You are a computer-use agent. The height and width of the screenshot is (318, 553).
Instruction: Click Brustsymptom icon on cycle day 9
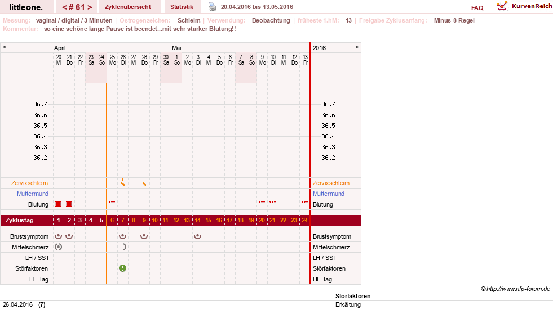144,236
